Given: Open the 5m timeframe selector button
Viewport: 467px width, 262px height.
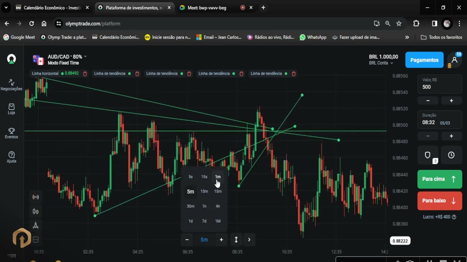Looking at the screenshot, I should point(204,239).
